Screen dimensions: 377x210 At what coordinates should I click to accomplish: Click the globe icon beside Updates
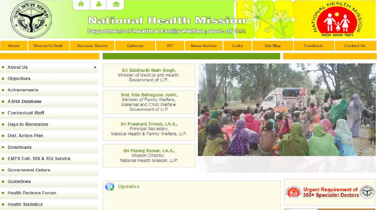point(110,187)
